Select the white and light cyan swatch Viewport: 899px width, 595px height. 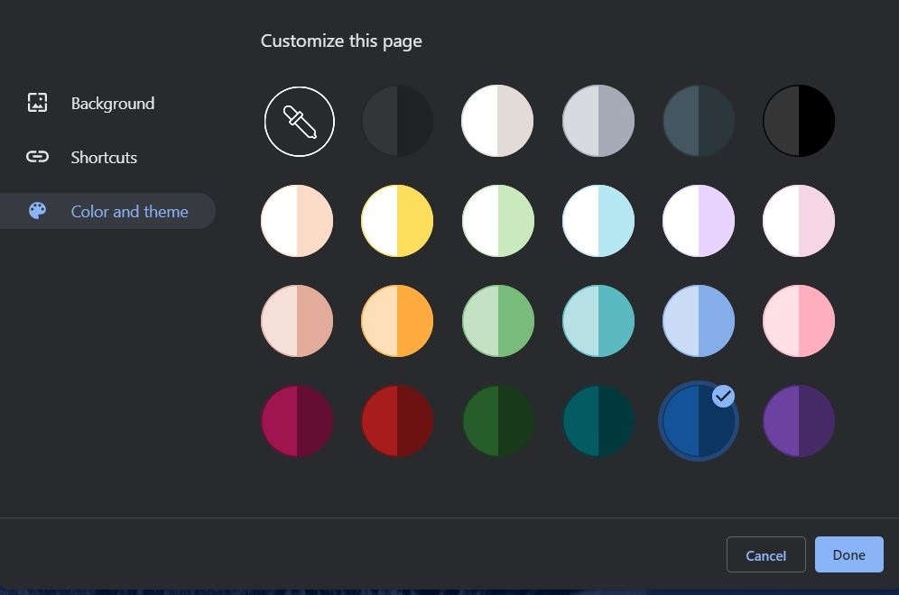coord(598,221)
